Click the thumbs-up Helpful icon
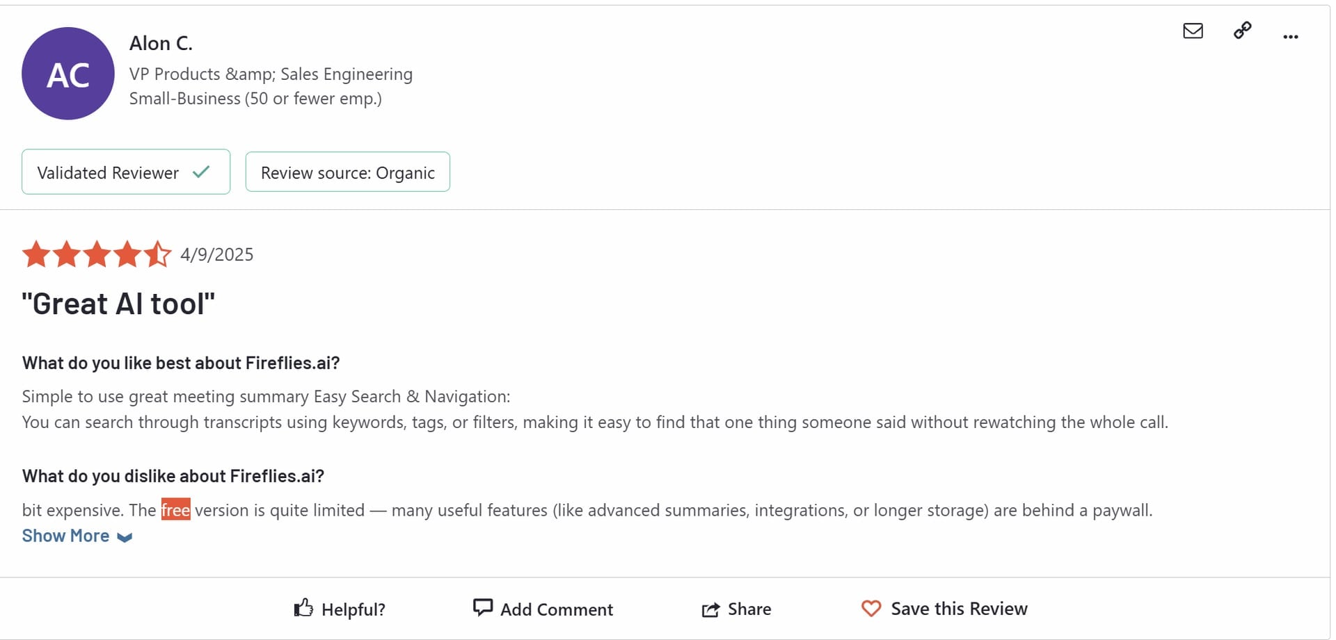Image resolution: width=1336 pixels, height=640 pixels. 303,608
